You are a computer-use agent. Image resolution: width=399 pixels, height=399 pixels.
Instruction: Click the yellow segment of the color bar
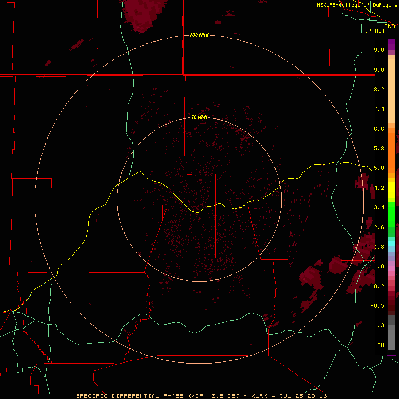pos(391,190)
